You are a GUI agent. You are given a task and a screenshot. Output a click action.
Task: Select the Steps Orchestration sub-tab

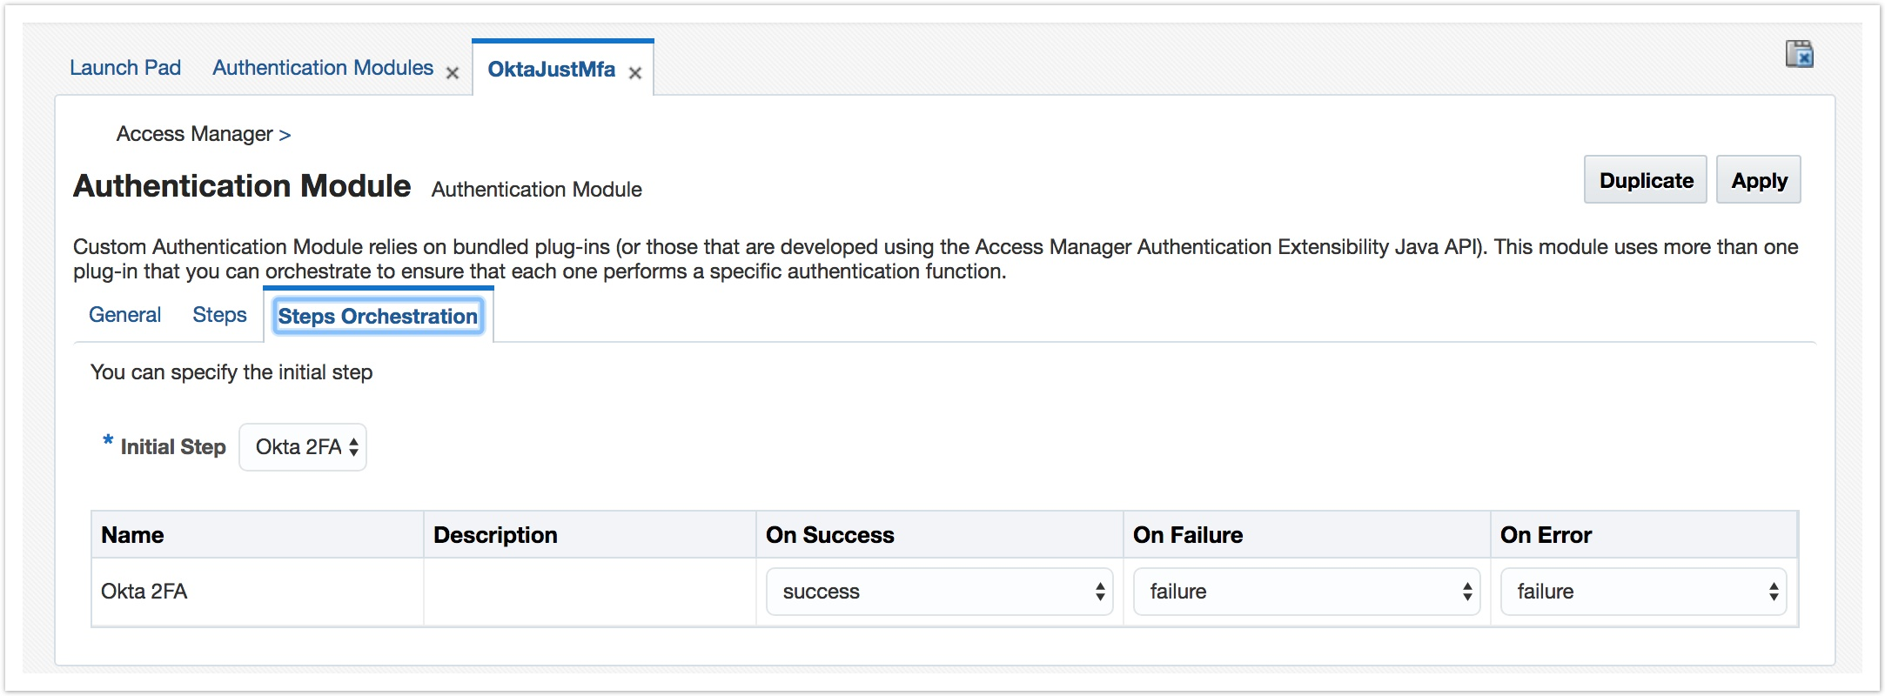(378, 317)
